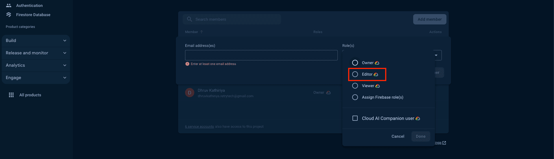This screenshot has height=159, width=554.
Task: Click the Search members field
Action: click(232, 19)
